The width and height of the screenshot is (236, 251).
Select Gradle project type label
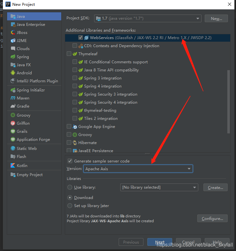[x=23, y=106]
